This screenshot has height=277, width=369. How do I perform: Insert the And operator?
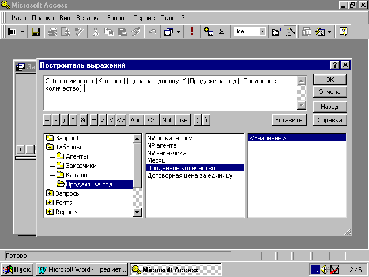pos(136,120)
